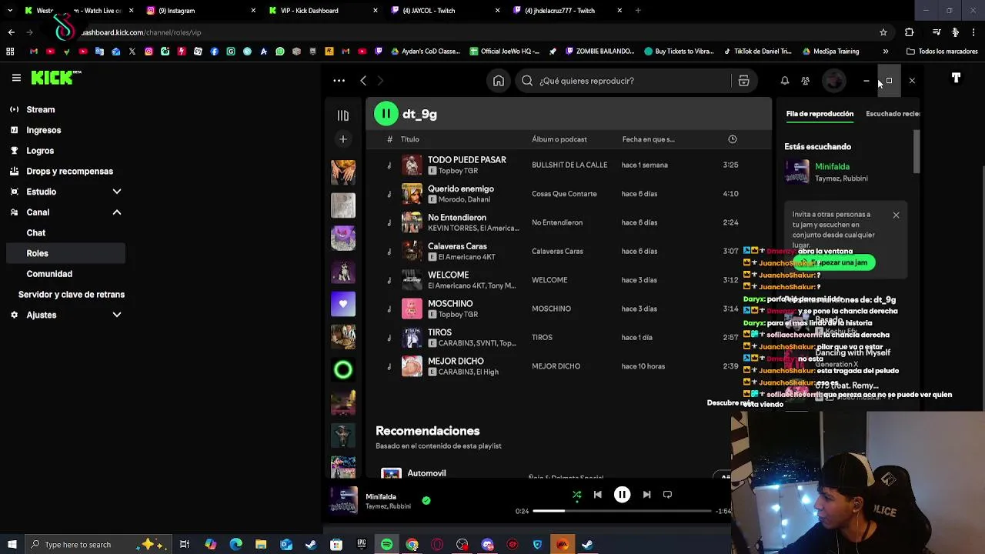Open the Spotify three-dots menu
Viewport: 985px width, 554px height.
[339, 81]
